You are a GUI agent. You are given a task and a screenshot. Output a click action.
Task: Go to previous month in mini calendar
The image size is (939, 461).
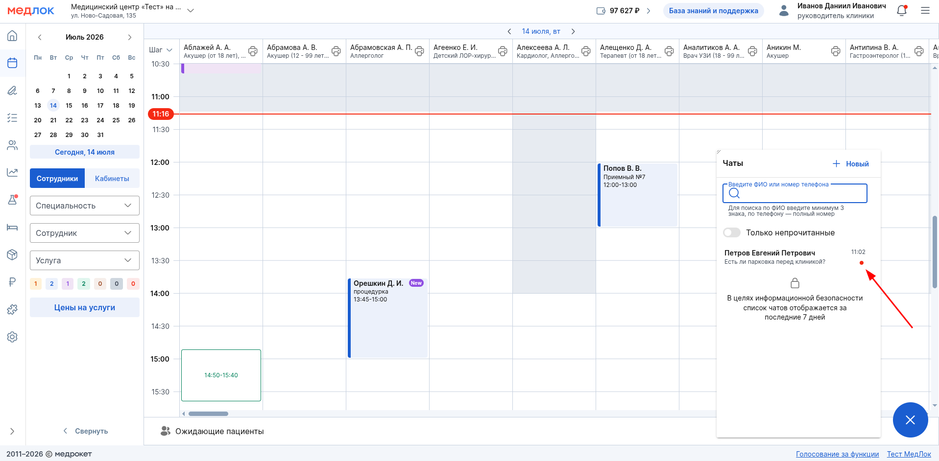coord(40,37)
